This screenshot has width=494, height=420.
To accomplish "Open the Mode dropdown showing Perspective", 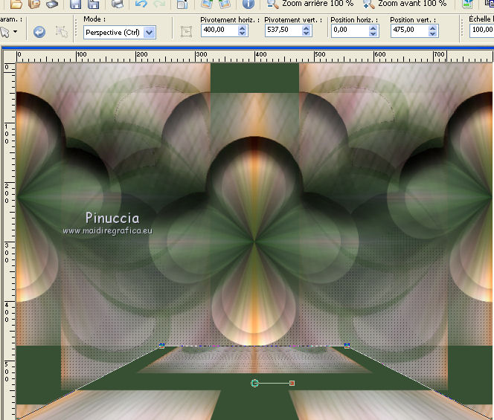I will pyautogui.click(x=150, y=32).
